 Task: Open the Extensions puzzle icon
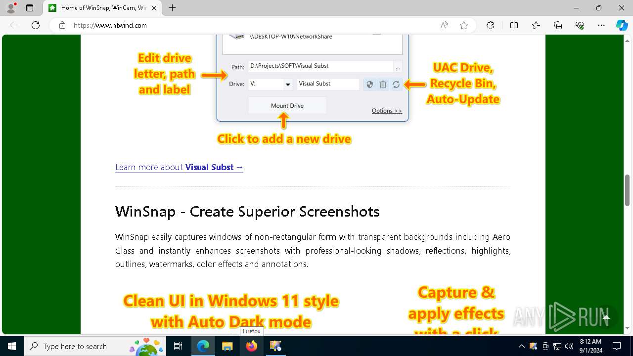490,25
